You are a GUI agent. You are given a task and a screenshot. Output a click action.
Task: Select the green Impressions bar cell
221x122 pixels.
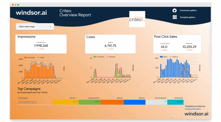pos(90,102)
